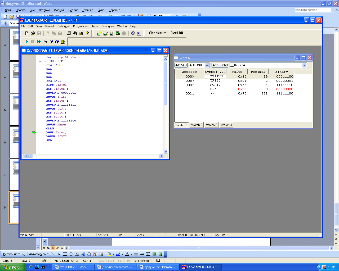This screenshot has height=271, width=339.
Task: Apply the blue line color
Action: coord(118,254)
